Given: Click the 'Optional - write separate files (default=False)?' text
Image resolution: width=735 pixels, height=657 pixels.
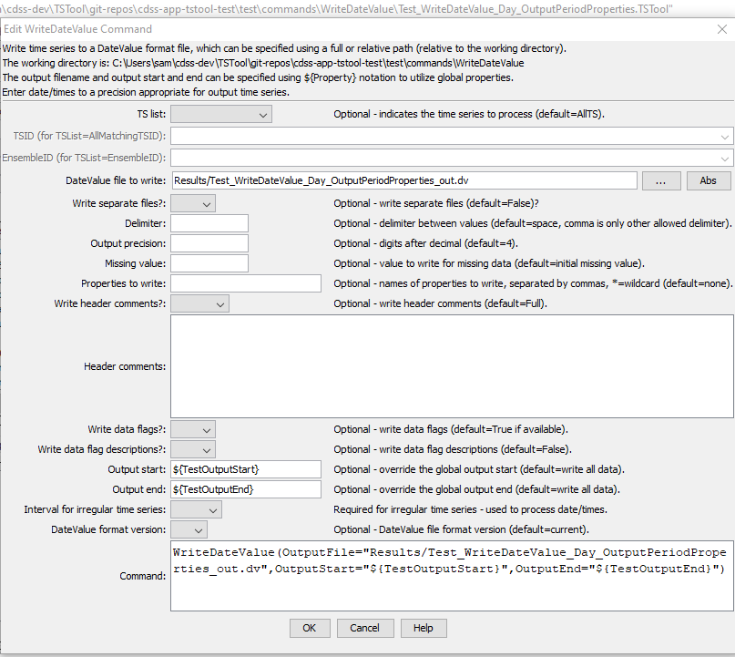Looking at the screenshot, I should click(436, 203).
